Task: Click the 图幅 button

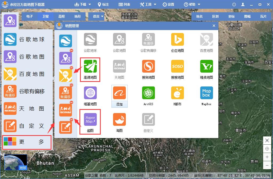Action: pos(247,16)
